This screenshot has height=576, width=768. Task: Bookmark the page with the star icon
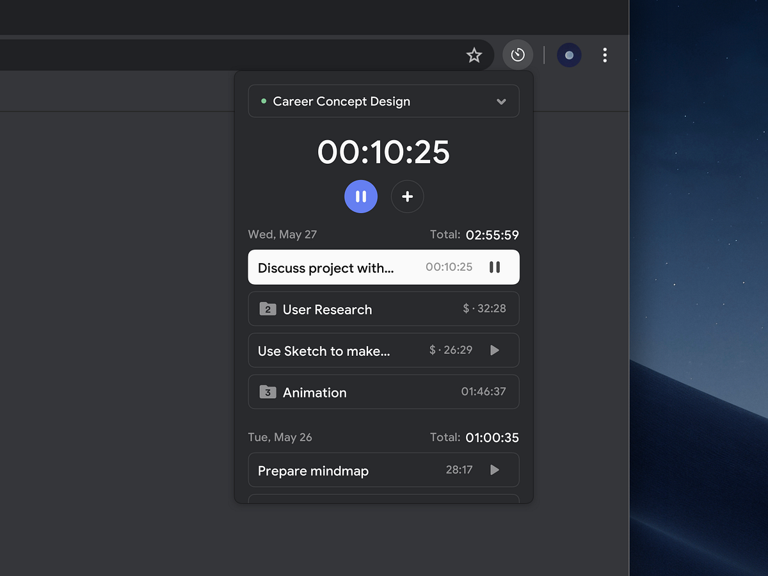click(x=474, y=55)
